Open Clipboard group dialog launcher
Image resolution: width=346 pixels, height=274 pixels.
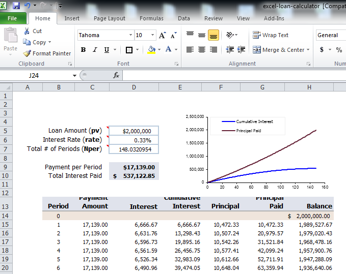tap(70, 64)
